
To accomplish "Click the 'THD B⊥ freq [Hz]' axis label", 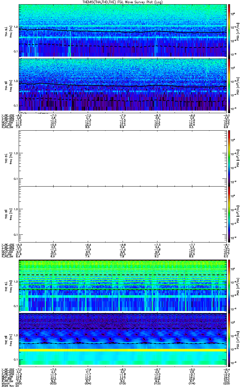I will 8,158.
